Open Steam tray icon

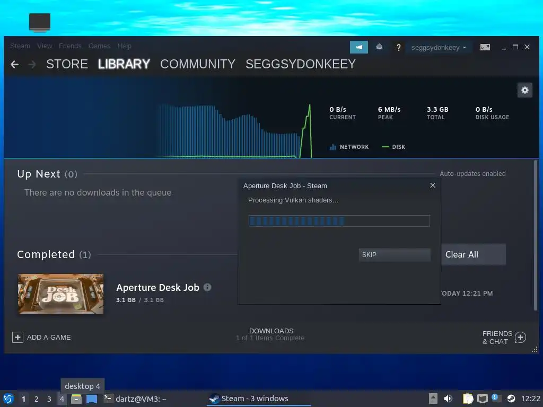point(511,399)
